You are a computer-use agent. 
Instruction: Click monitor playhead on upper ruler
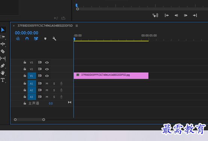[x=77, y=5]
